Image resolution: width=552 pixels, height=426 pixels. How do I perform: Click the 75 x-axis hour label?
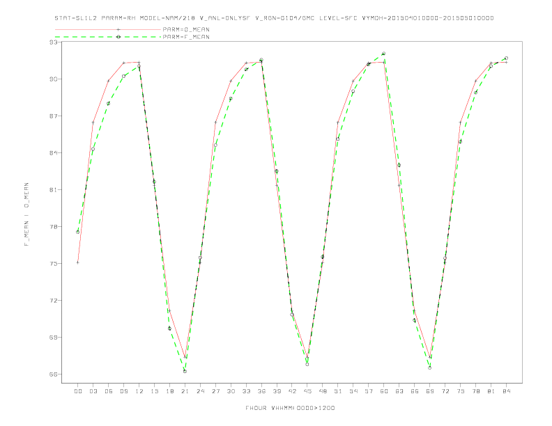[461, 391]
